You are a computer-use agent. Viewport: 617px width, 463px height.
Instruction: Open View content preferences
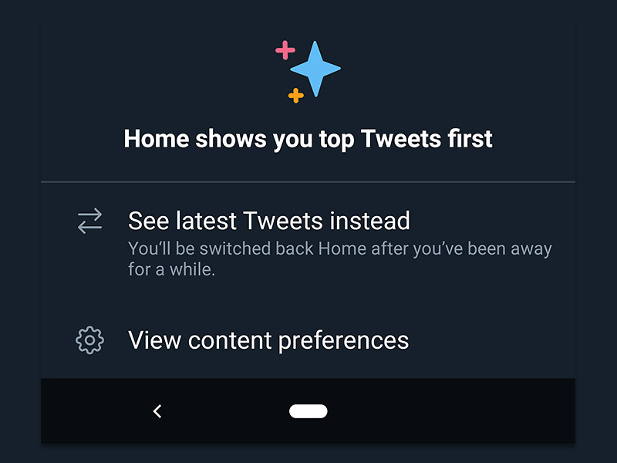[268, 340]
